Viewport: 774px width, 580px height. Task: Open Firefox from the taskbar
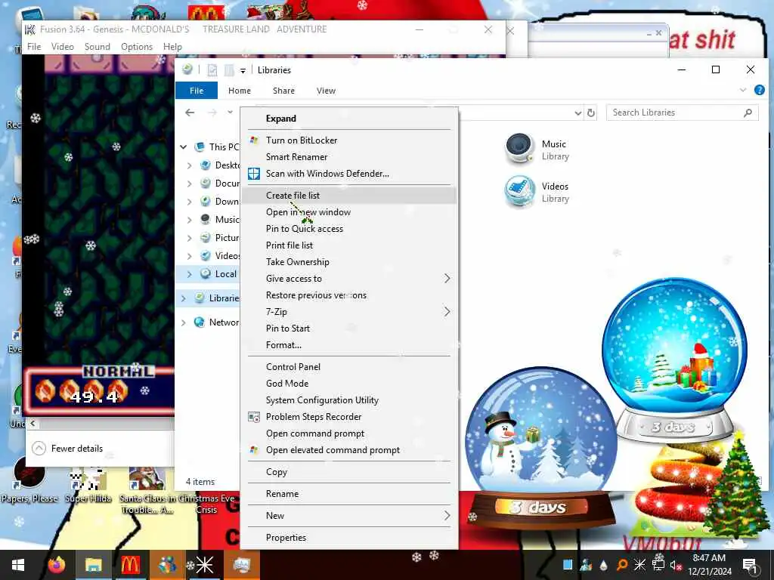57,565
